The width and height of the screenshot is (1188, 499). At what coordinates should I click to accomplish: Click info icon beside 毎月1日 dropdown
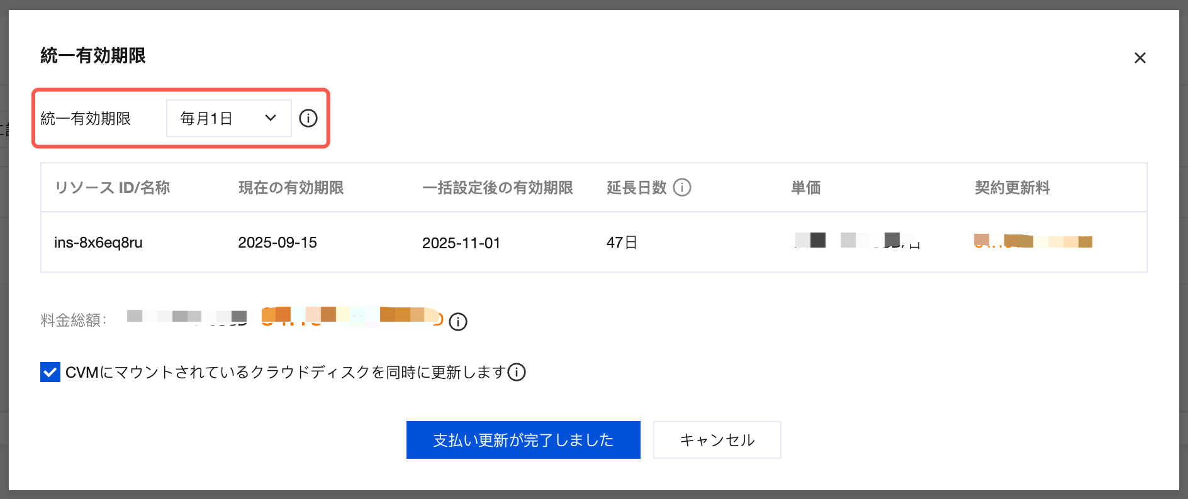(x=308, y=118)
